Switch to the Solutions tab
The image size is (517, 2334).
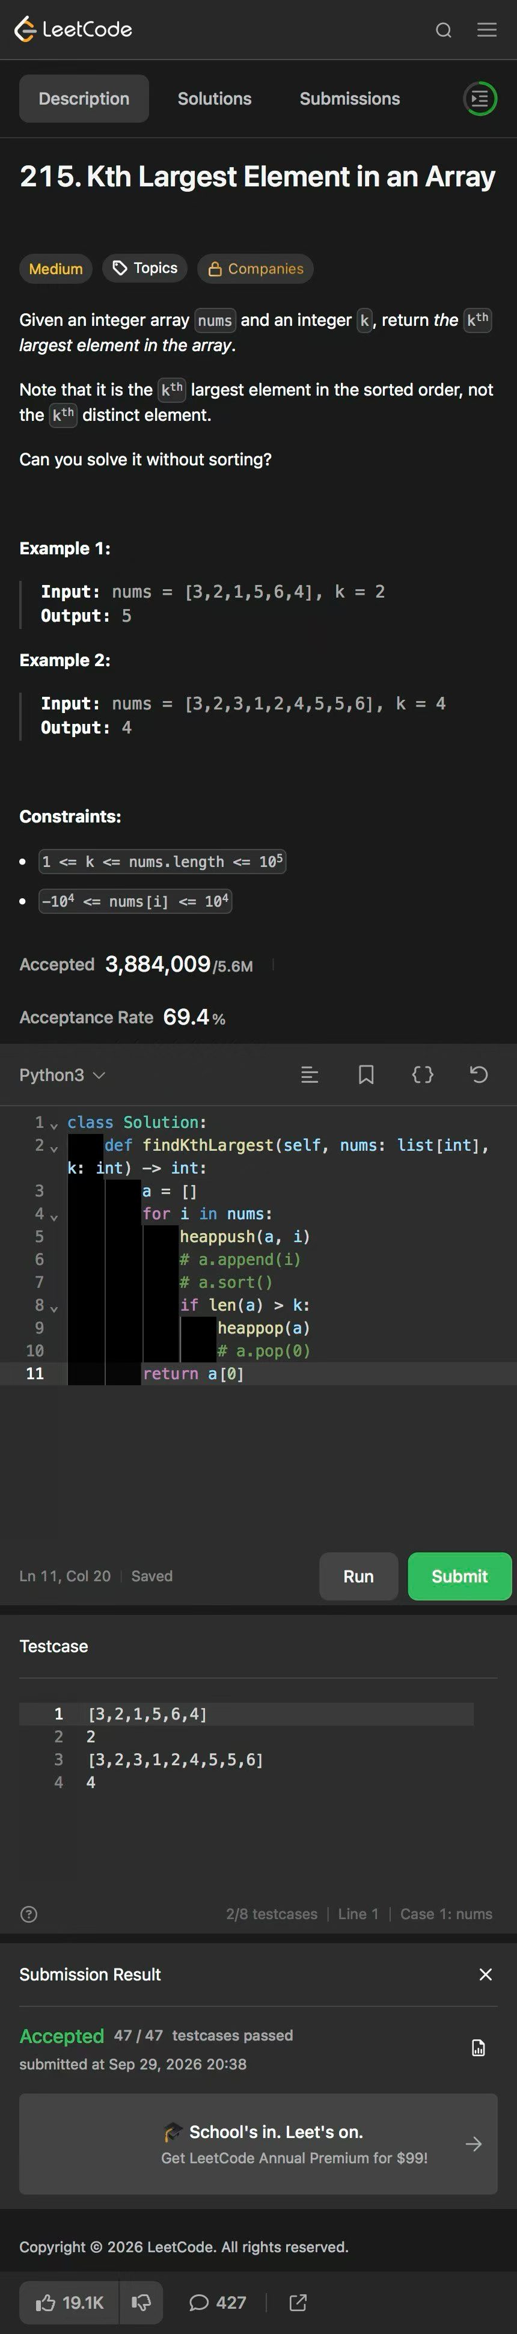[x=215, y=99]
